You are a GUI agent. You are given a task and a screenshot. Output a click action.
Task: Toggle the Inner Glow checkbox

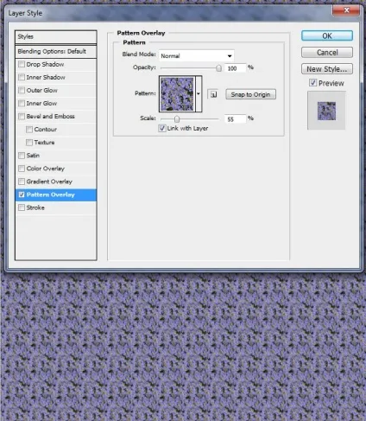coord(22,103)
